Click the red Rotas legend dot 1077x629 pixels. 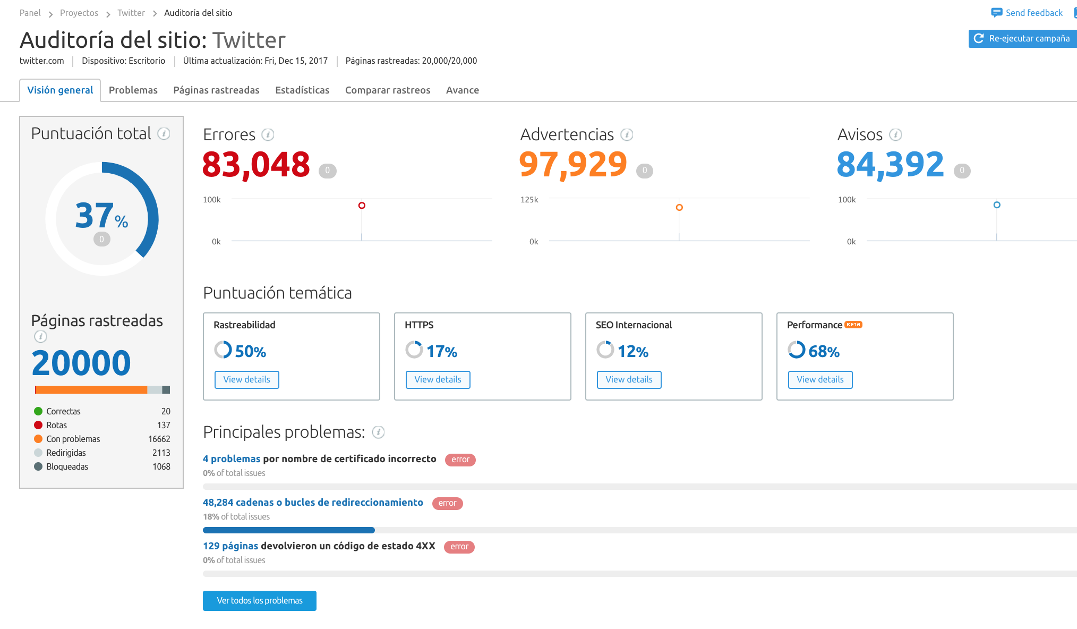[x=38, y=425]
